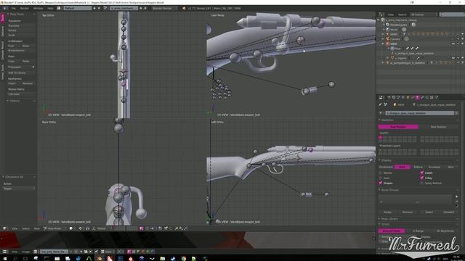Click the armature name text field
465x261 pixels.
click(x=419, y=113)
